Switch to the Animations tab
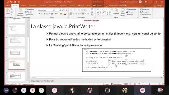Viewport: 169px width, 95px height. point(53,6)
